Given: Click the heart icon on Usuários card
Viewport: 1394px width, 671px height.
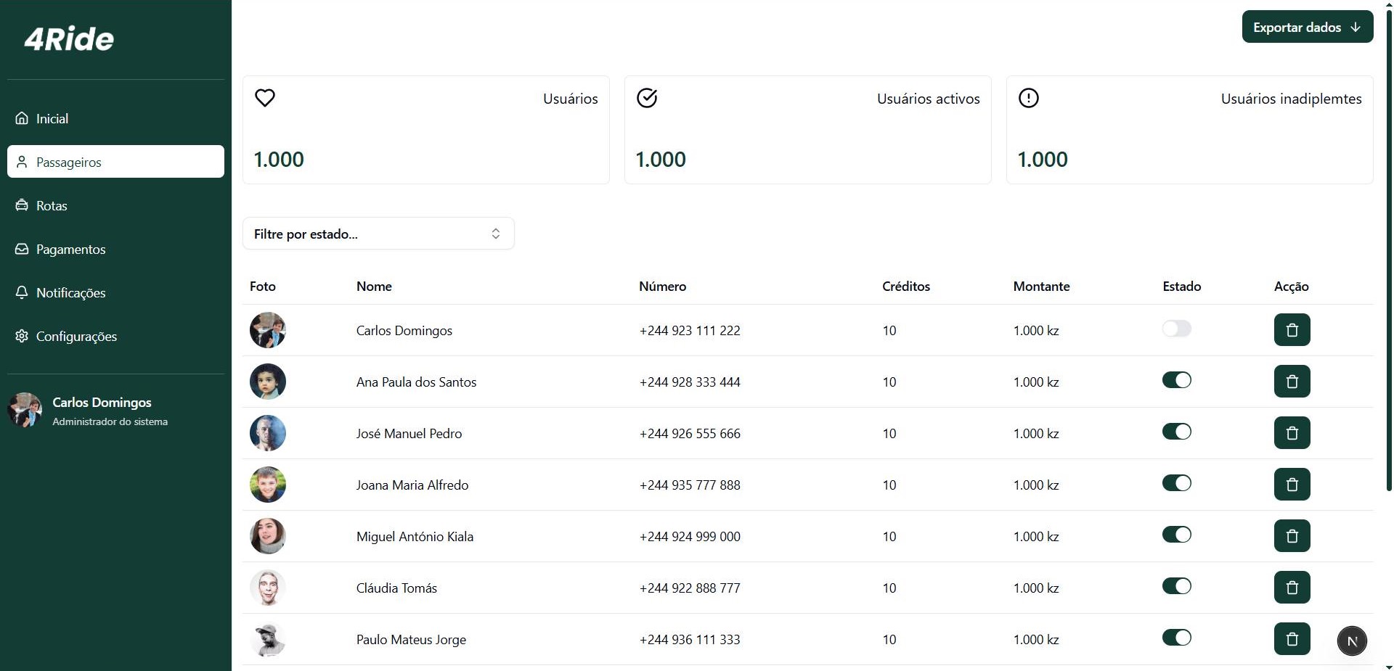Looking at the screenshot, I should [264, 98].
